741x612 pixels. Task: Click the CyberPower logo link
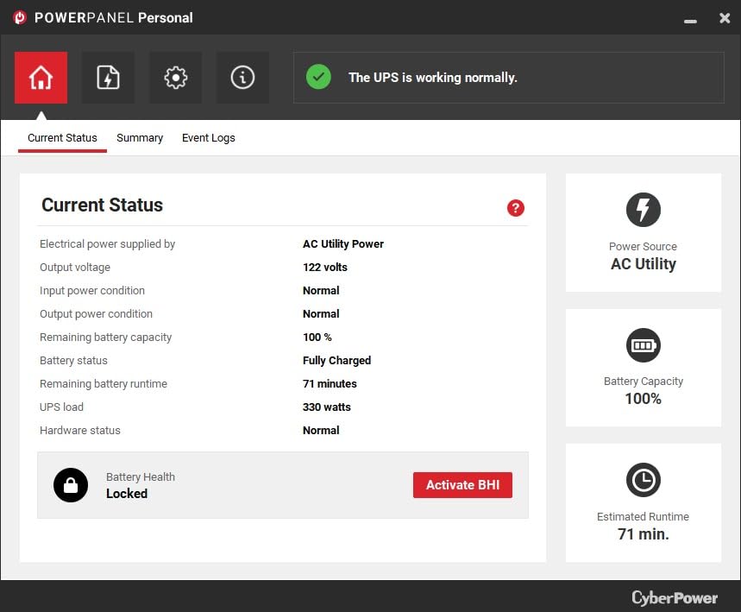(x=674, y=597)
